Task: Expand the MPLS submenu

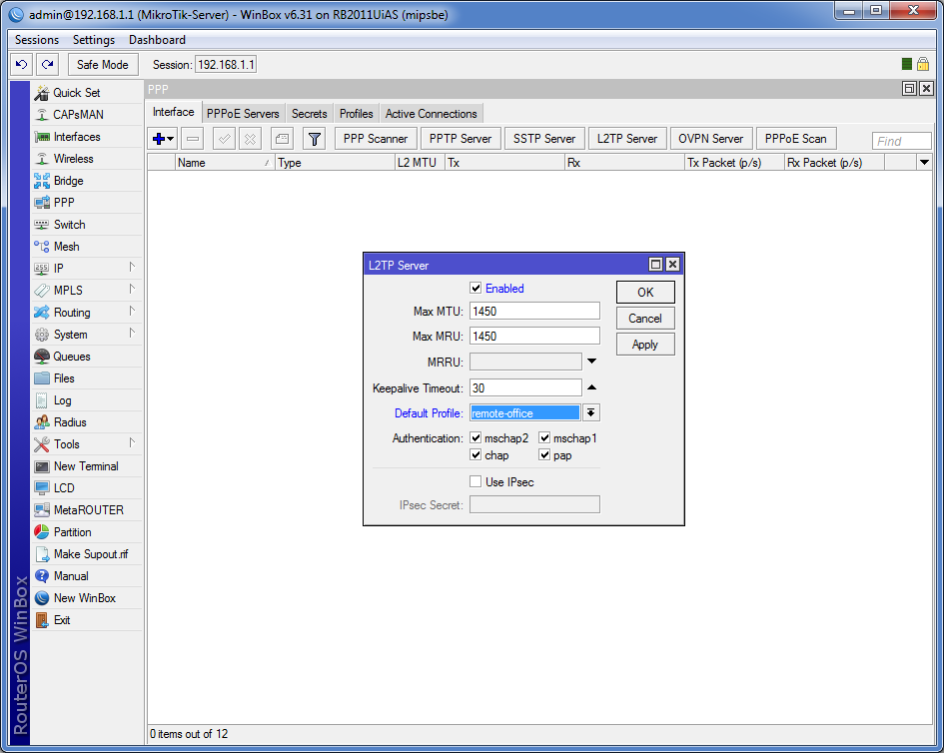Action: pyautogui.click(x=132, y=290)
